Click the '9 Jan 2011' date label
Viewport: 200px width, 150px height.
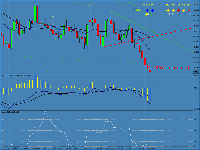(x=15, y=148)
